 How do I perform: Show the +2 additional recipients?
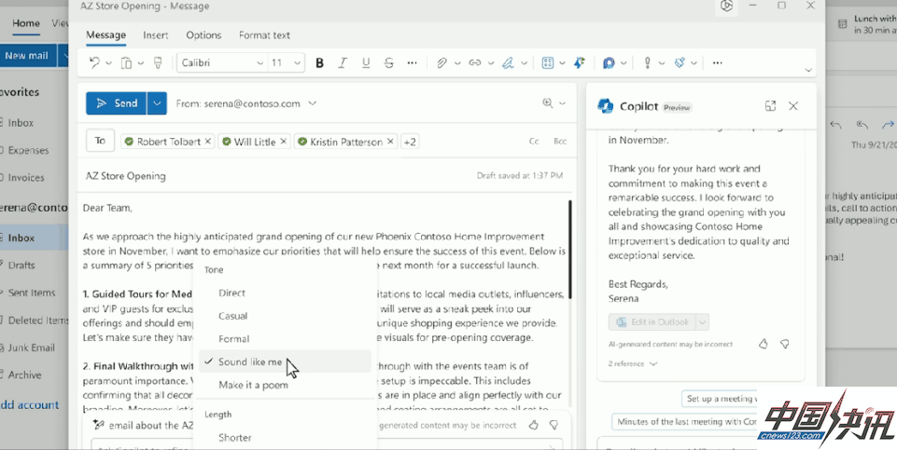coord(410,142)
